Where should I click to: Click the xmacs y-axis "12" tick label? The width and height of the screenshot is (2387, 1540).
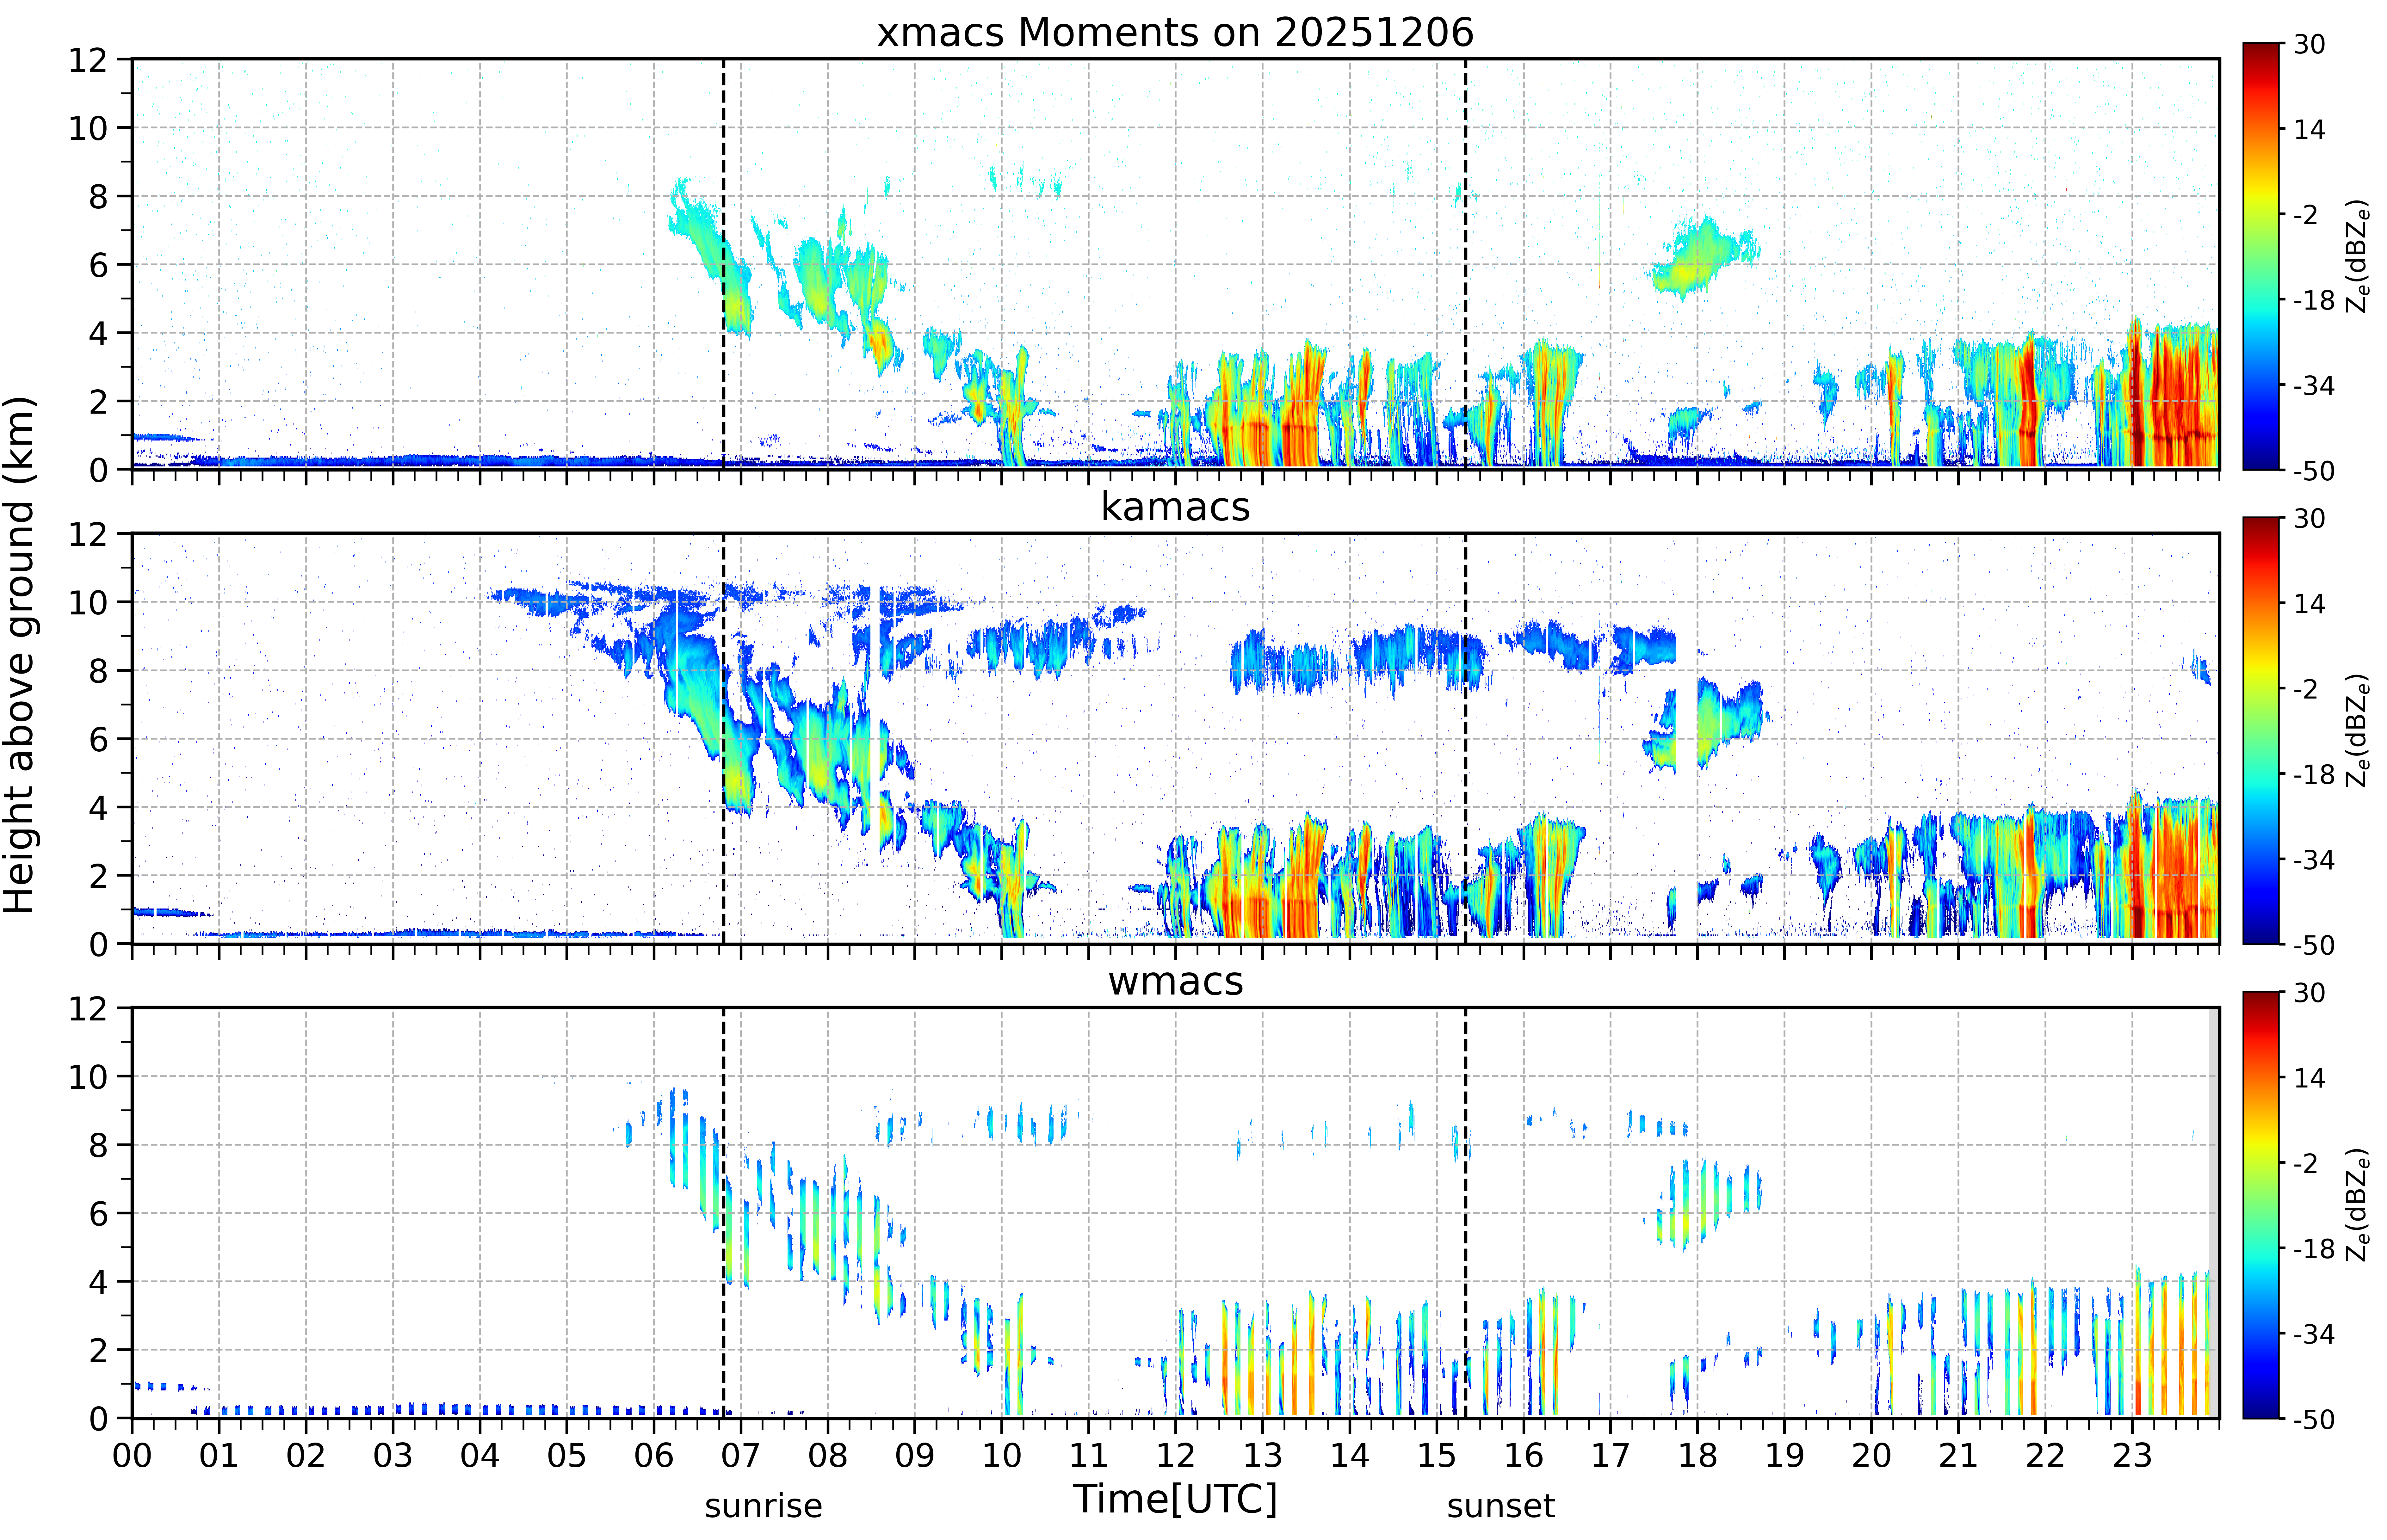[x=88, y=60]
